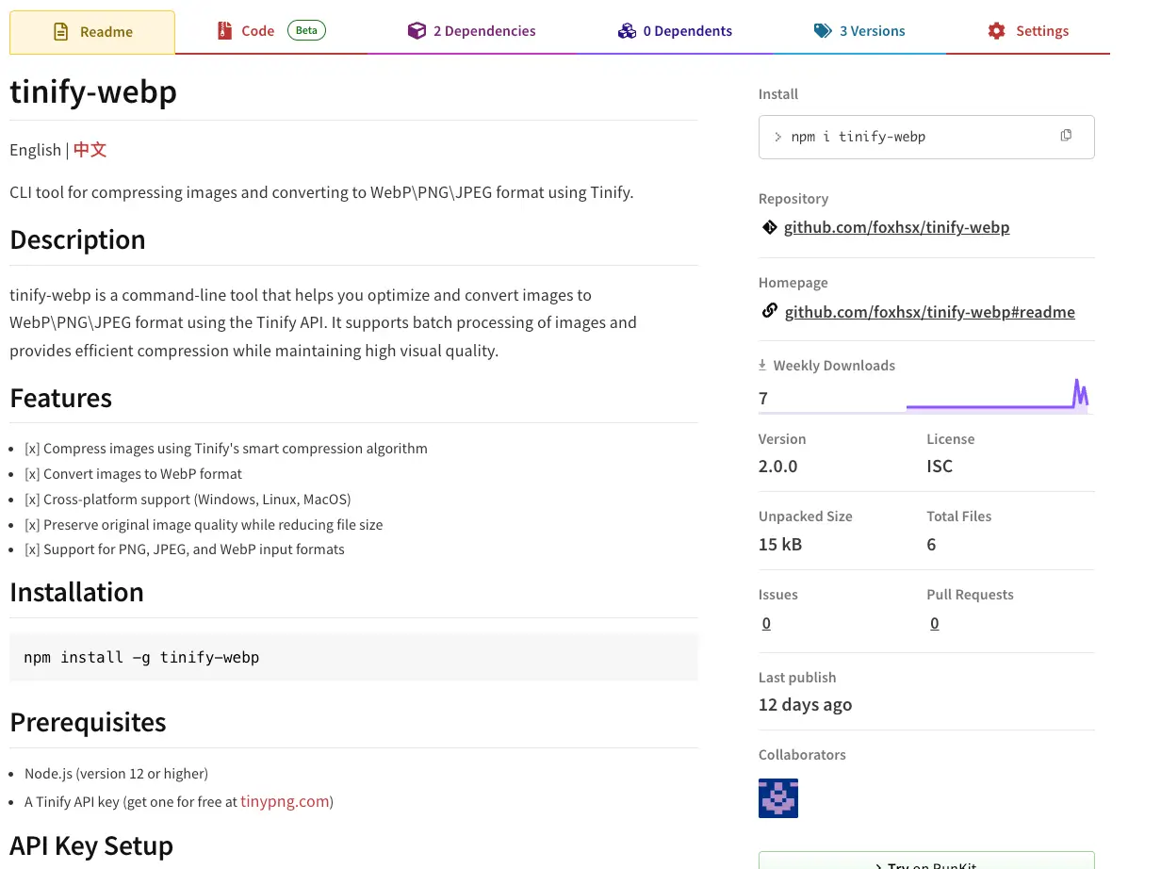The height and width of the screenshot is (869, 1161).
Task: Open the Issues count link
Action: click(766, 623)
